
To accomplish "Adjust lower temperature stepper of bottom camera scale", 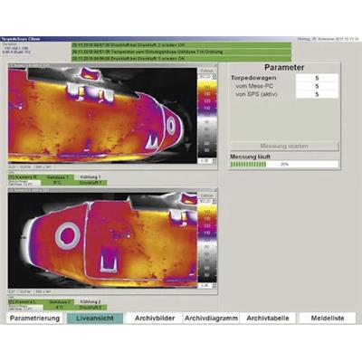I will tap(214, 285).
